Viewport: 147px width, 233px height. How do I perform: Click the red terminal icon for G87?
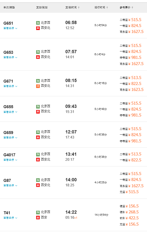pyautogui.click(x=38, y=185)
